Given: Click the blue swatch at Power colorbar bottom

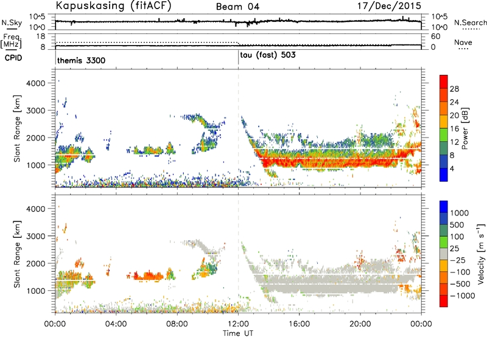Looking at the screenshot, I should click(x=444, y=175).
